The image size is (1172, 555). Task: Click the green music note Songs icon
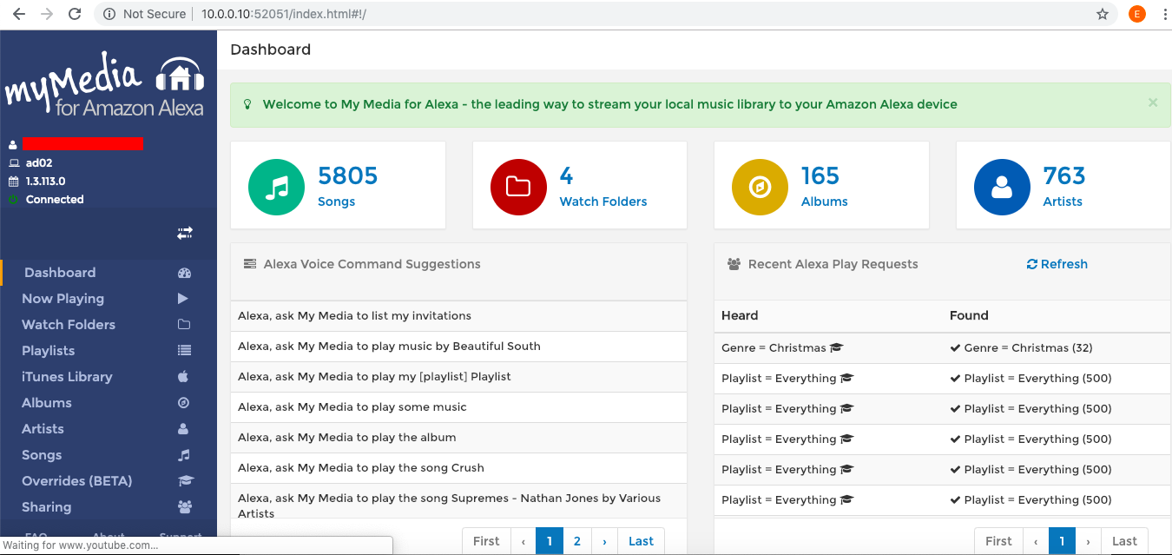coord(276,187)
